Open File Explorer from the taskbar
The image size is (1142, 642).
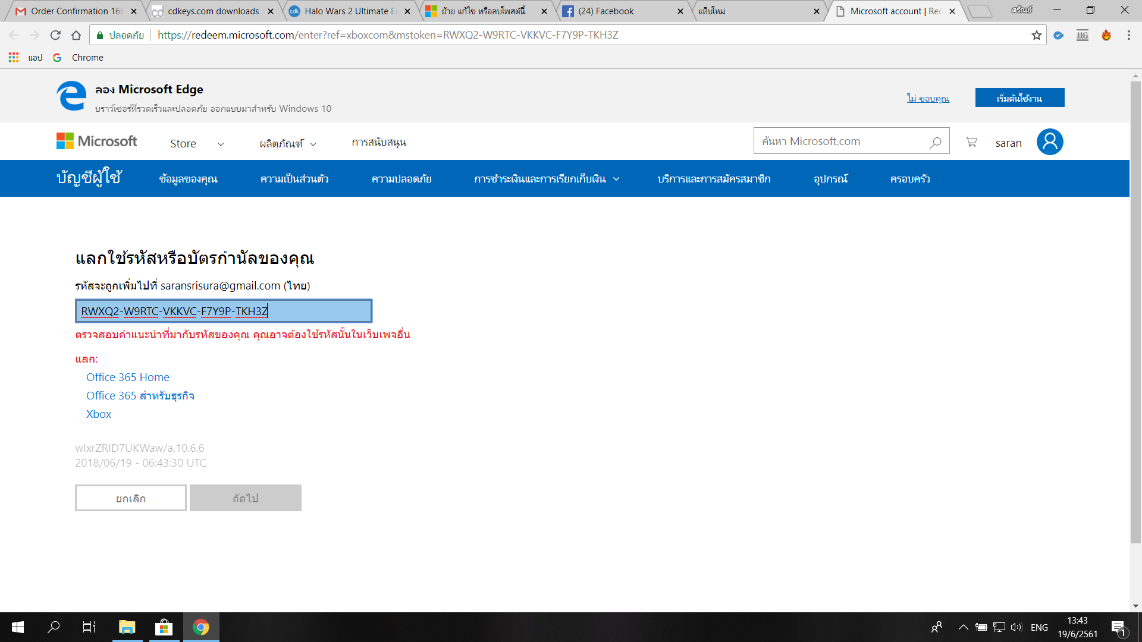(127, 627)
